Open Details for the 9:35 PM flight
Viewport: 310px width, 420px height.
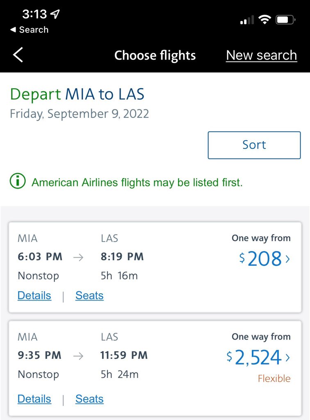click(34, 399)
